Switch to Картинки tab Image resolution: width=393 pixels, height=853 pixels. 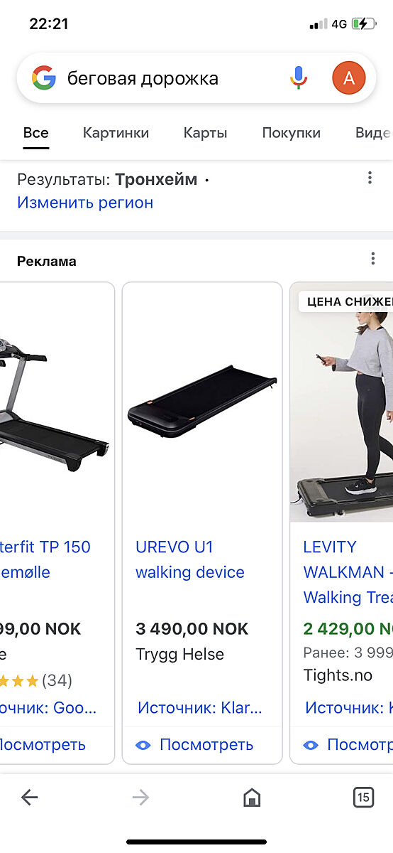coord(116,133)
